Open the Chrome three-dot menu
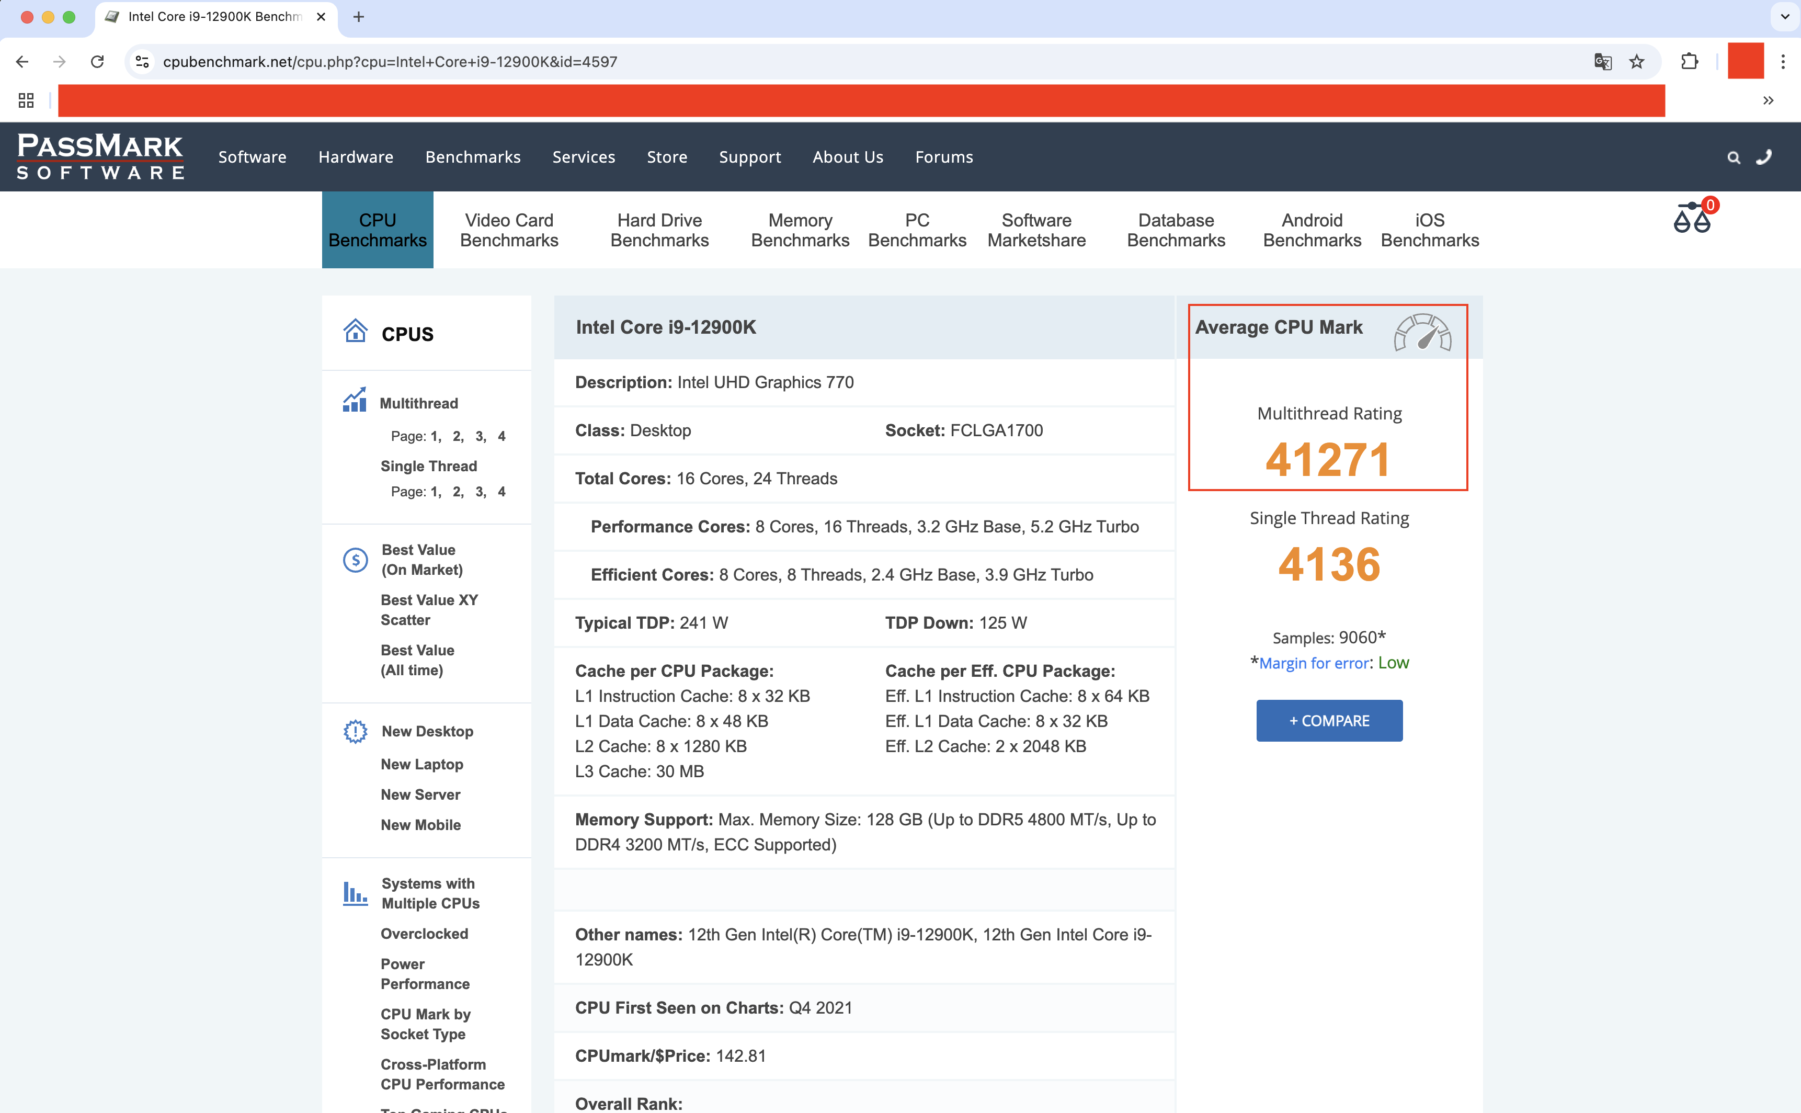 point(1783,62)
